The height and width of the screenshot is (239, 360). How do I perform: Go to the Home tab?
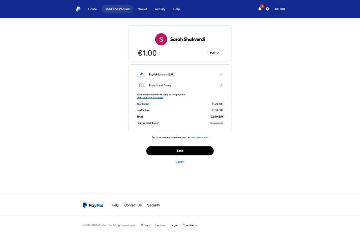coord(92,9)
